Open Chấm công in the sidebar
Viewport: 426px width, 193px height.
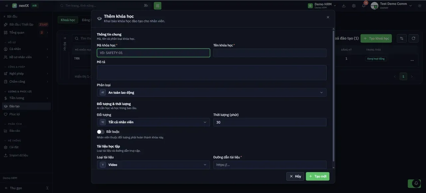click(x=26, y=82)
